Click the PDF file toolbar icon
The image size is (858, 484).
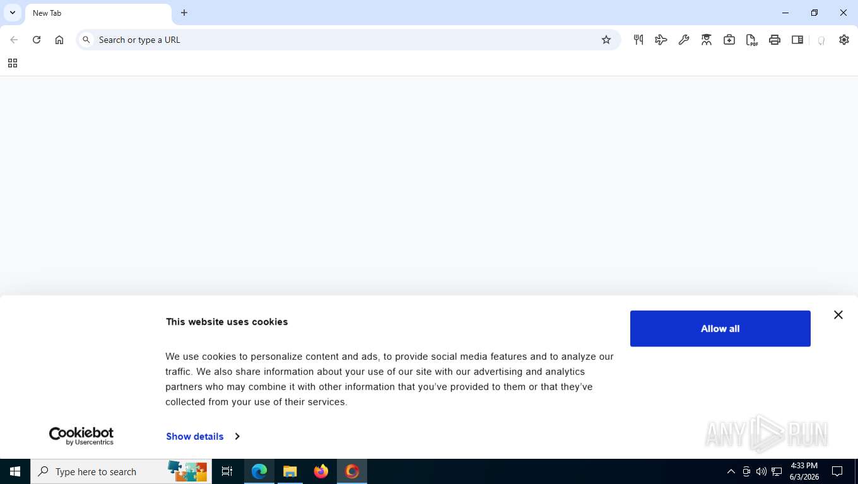click(x=752, y=40)
